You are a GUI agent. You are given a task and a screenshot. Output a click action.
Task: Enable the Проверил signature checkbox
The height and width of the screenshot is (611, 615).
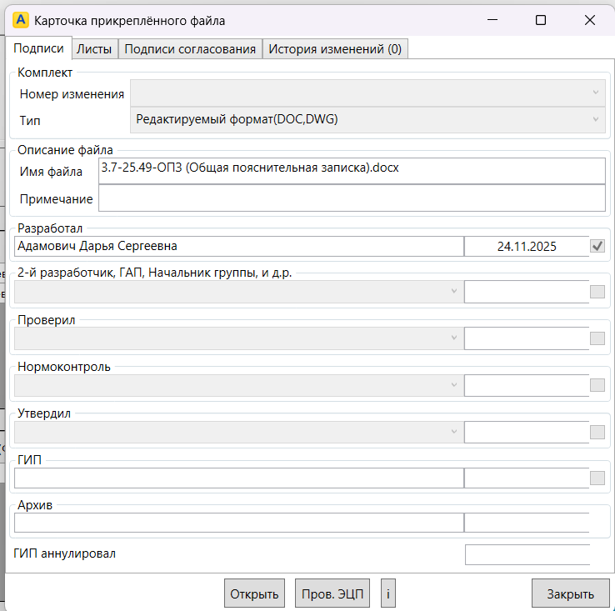597,338
